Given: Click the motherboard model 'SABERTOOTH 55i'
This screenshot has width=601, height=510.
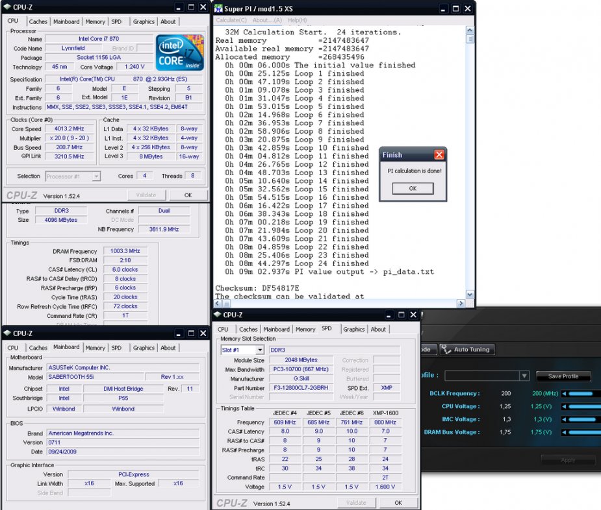Looking at the screenshot, I should [x=95, y=377].
